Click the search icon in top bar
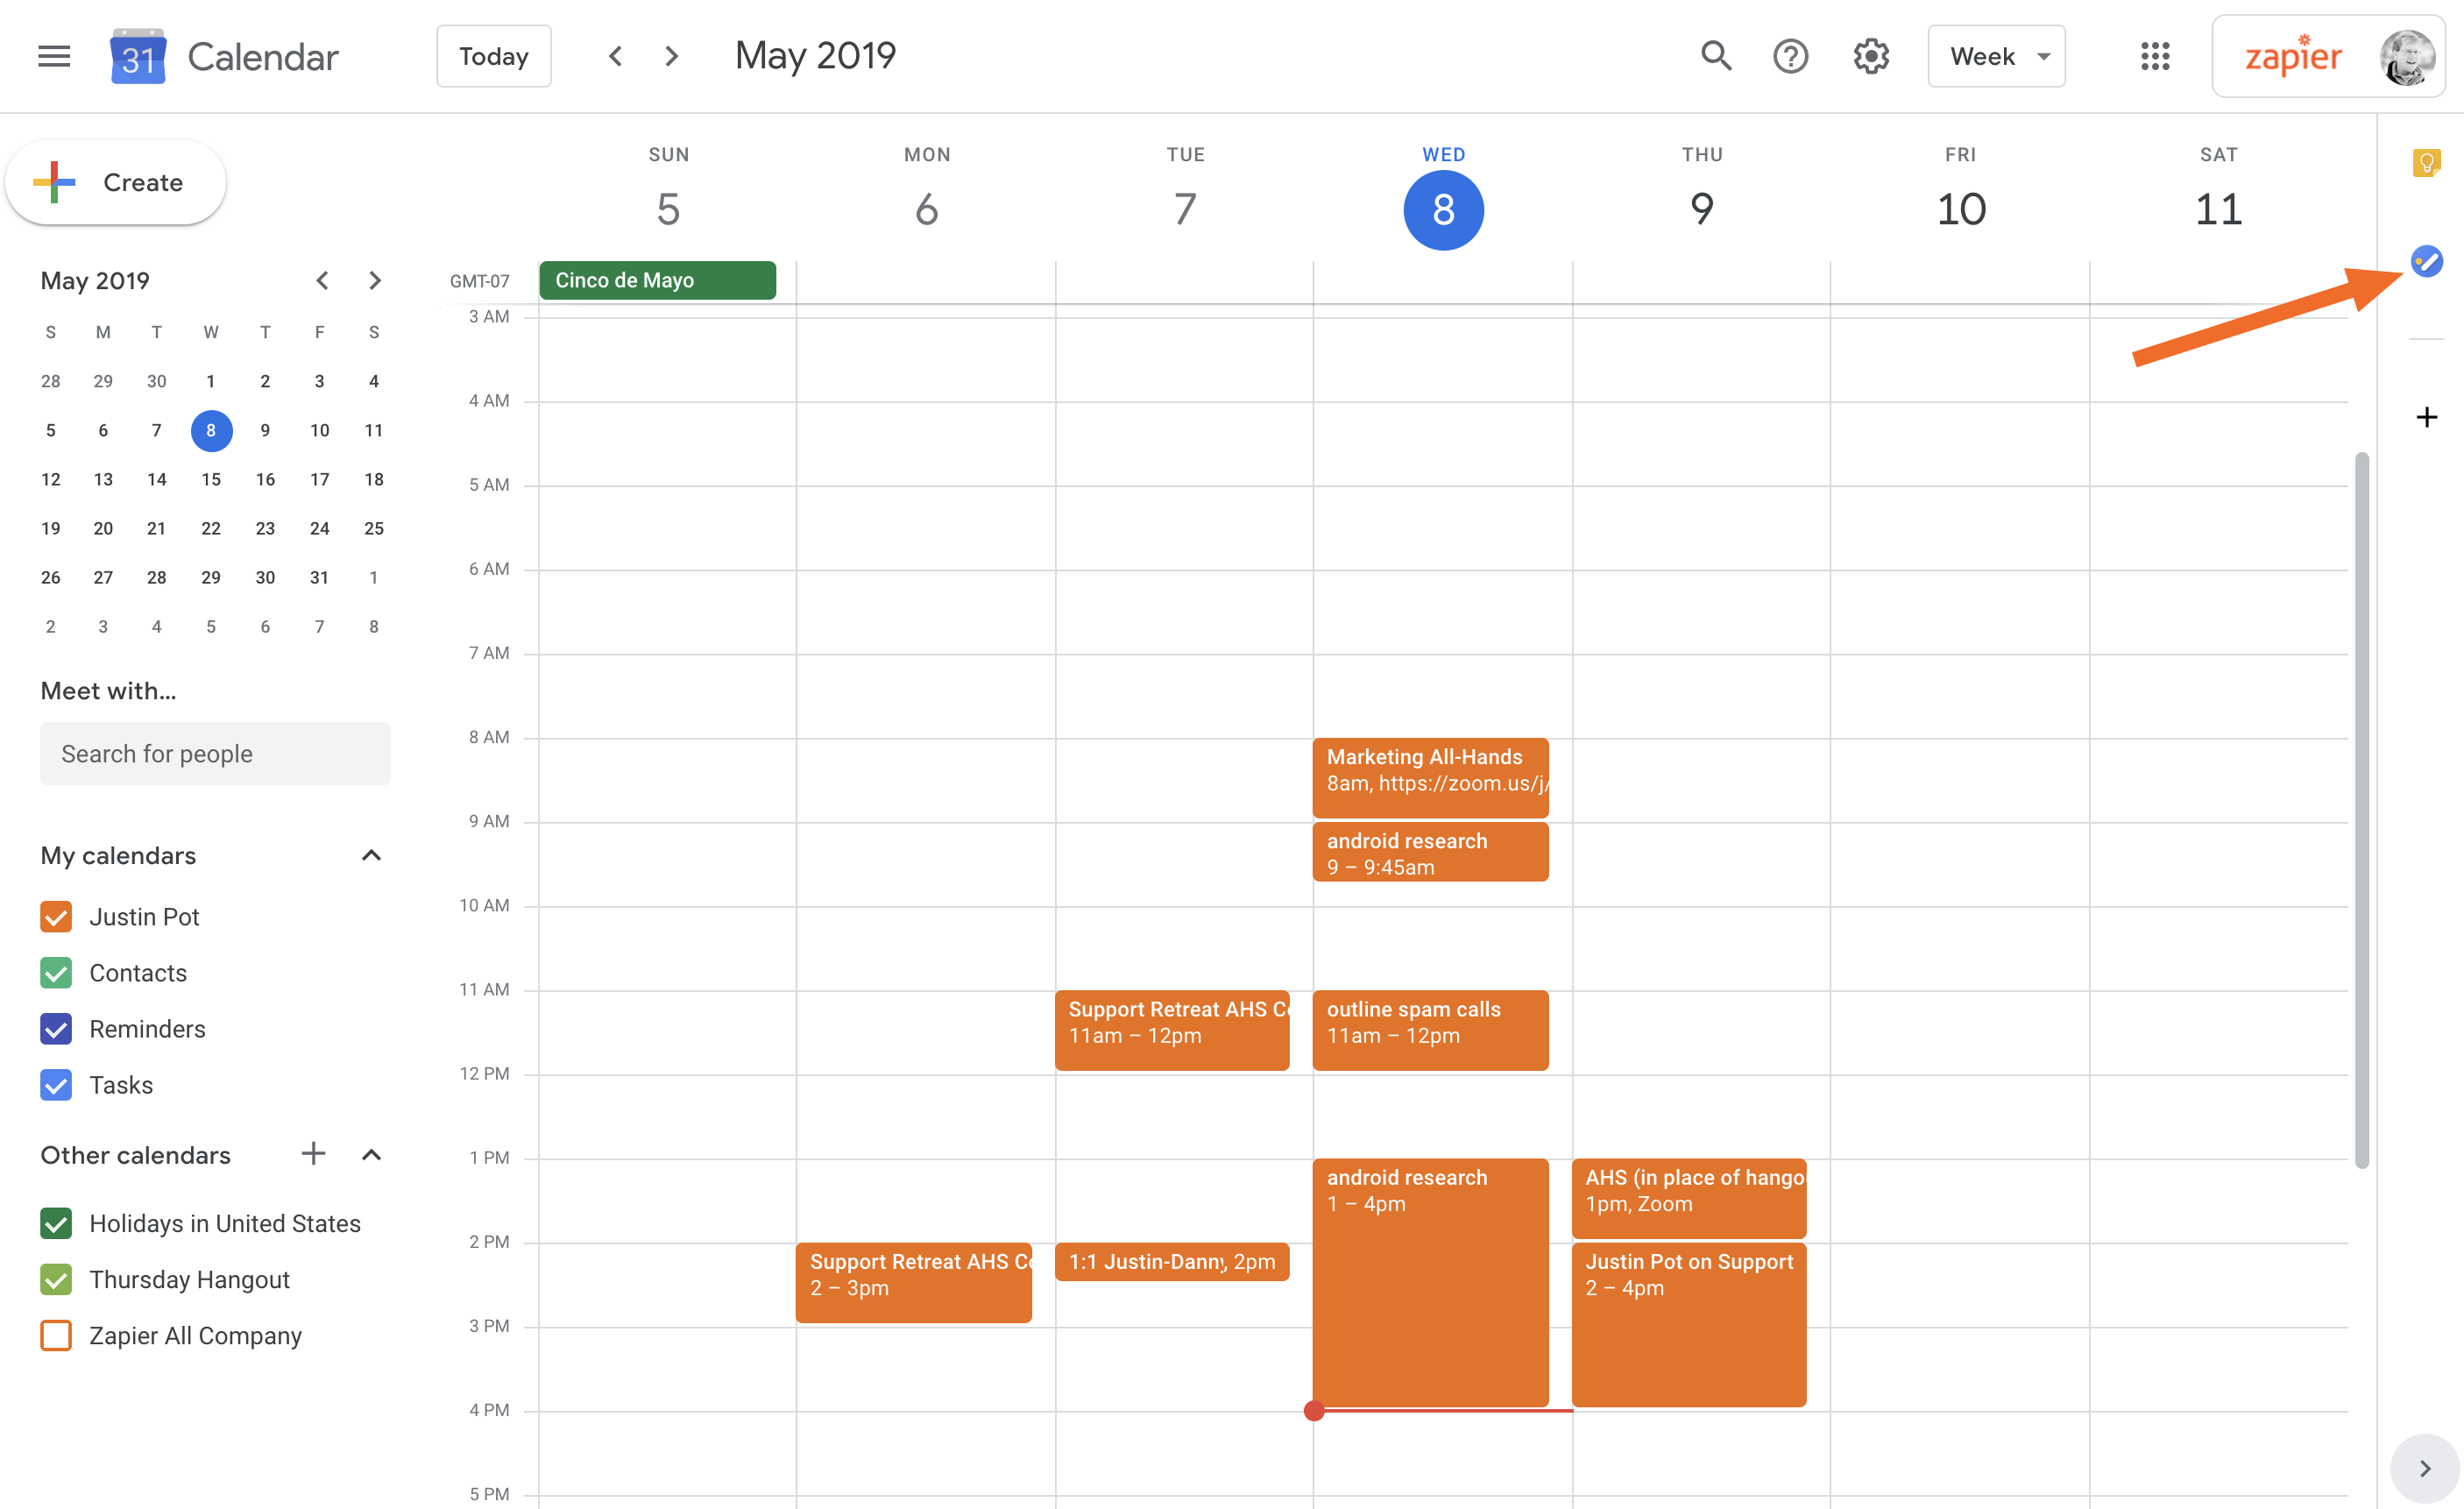Viewport: 2464px width, 1509px height. tap(1714, 56)
